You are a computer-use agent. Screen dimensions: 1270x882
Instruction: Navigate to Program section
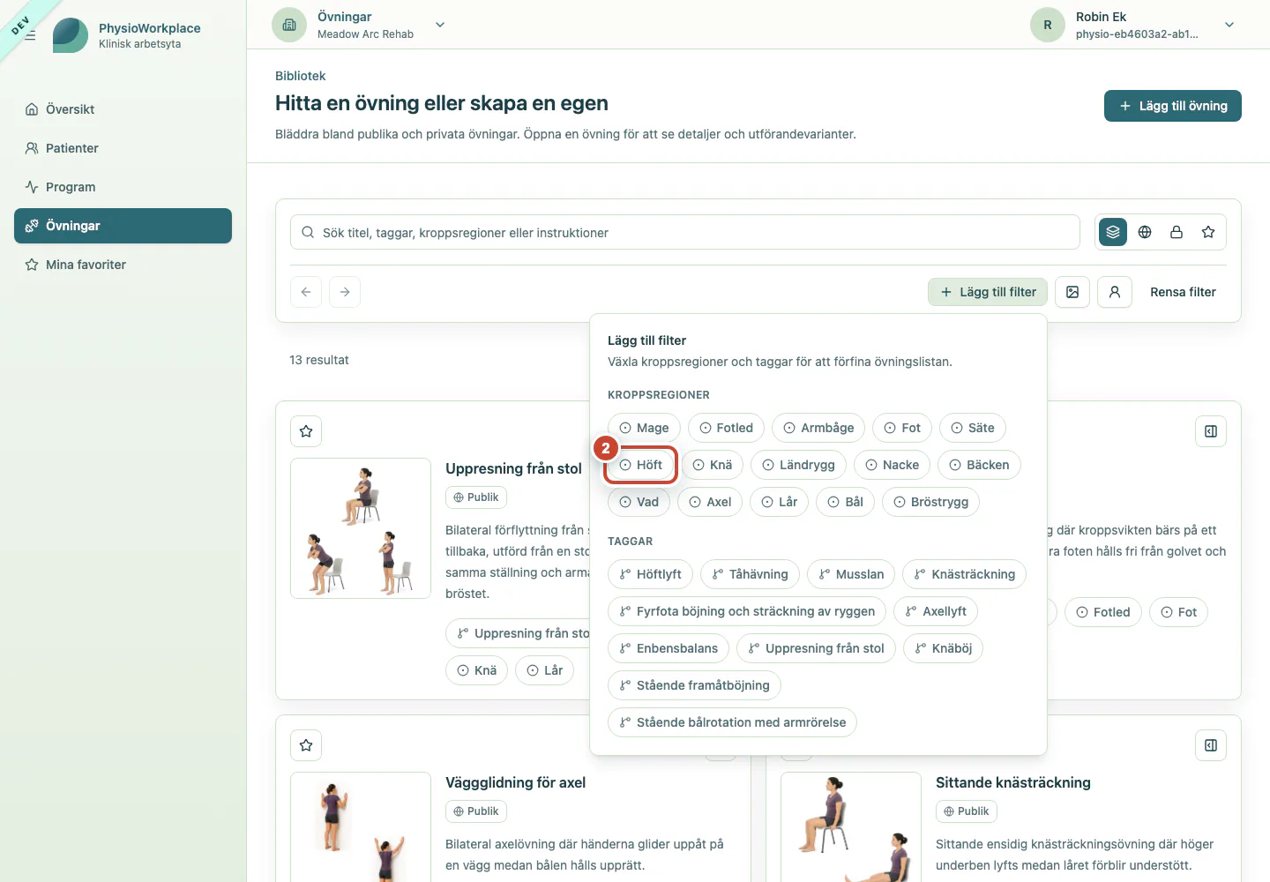pos(123,187)
